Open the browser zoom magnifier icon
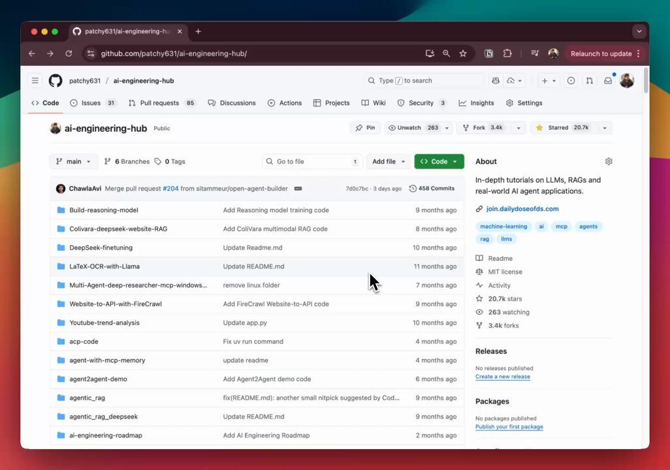670x470 pixels. pyautogui.click(x=446, y=54)
